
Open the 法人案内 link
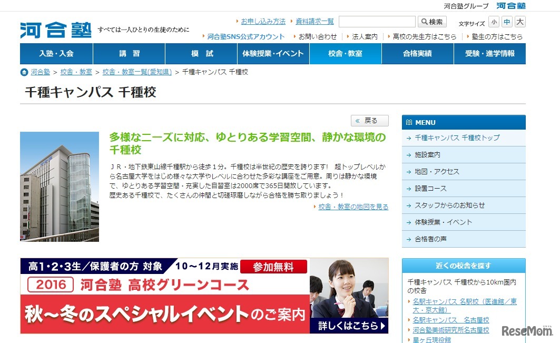(365, 36)
